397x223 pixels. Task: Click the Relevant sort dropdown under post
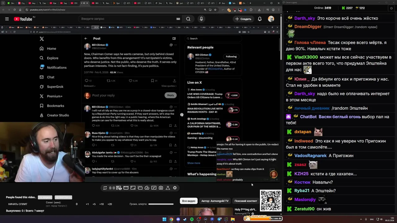[x=90, y=86]
